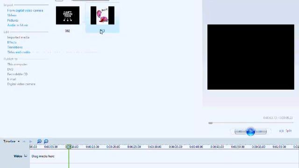Import Audio or Music
Viewport: 299px width, 168px height.
click(x=18, y=25)
